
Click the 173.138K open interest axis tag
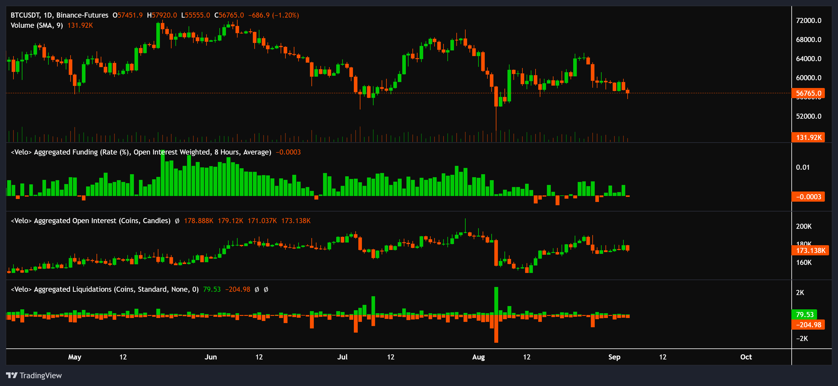(810, 250)
